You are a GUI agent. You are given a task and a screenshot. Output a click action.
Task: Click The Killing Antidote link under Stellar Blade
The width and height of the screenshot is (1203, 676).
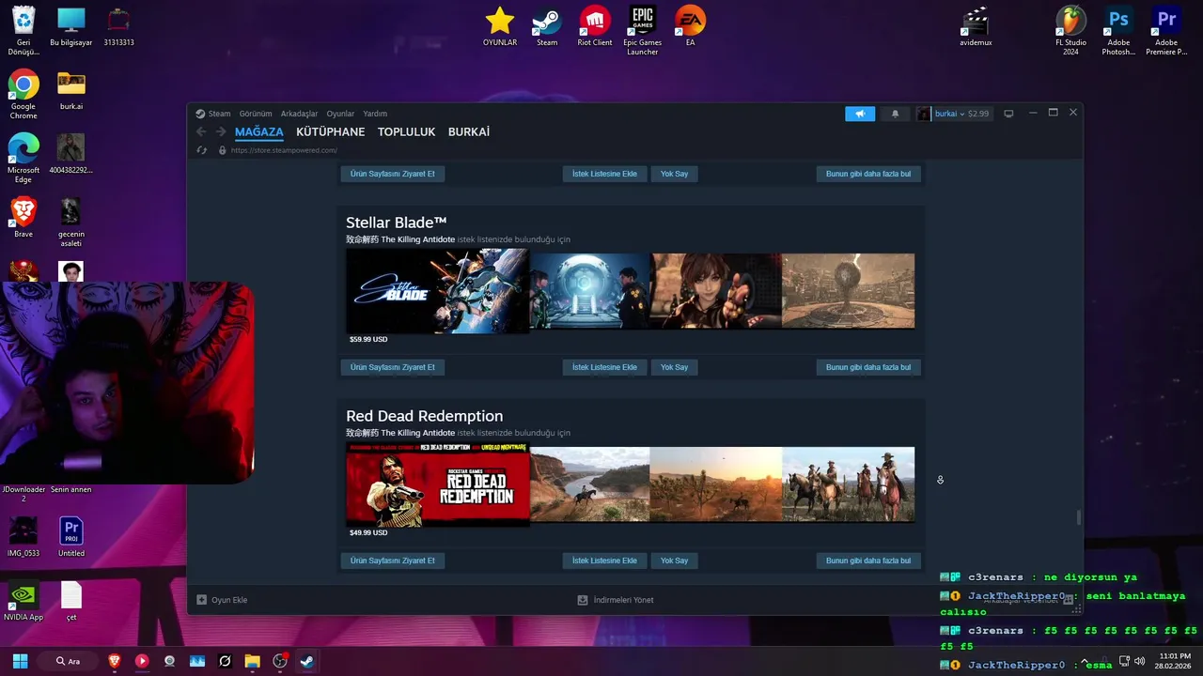coord(400,239)
